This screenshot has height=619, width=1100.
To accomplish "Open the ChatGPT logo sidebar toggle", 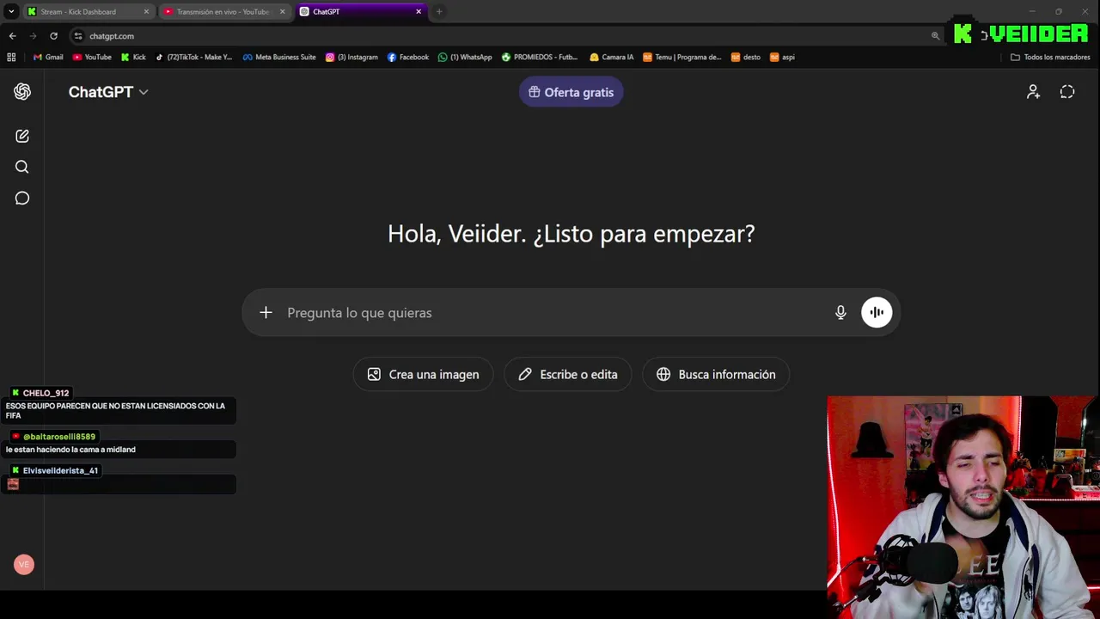I will click(x=22, y=92).
